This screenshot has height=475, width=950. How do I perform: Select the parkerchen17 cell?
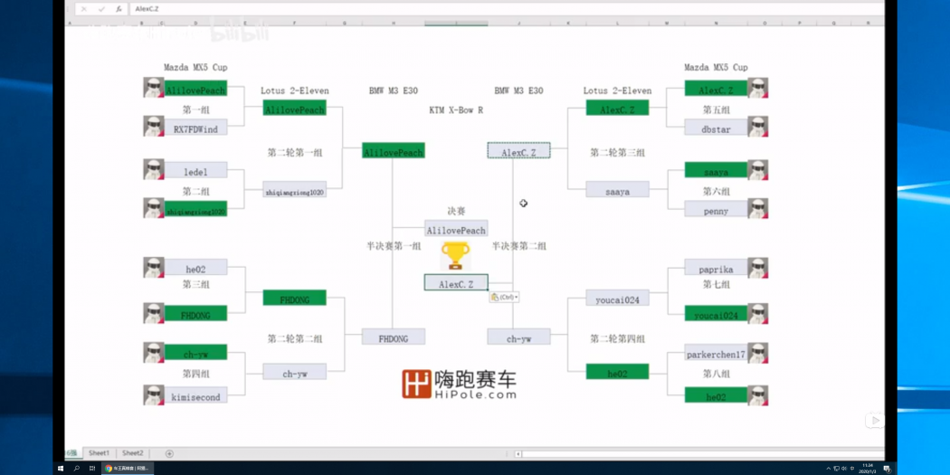click(x=717, y=353)
